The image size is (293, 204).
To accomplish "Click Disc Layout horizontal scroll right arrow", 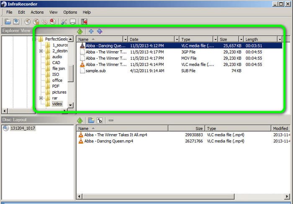I will [287, 196].
